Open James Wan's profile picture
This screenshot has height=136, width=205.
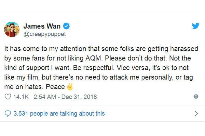12,30
